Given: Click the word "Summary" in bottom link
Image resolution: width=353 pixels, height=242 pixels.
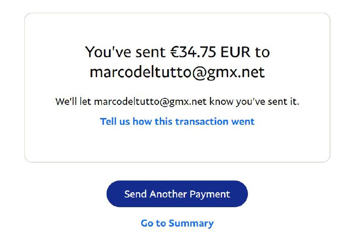Looking at the screenshot, I should [x=191, y=223].
